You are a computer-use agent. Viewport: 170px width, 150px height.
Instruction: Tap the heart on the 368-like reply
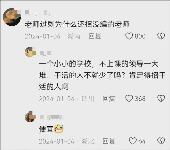tap(129, 98)
